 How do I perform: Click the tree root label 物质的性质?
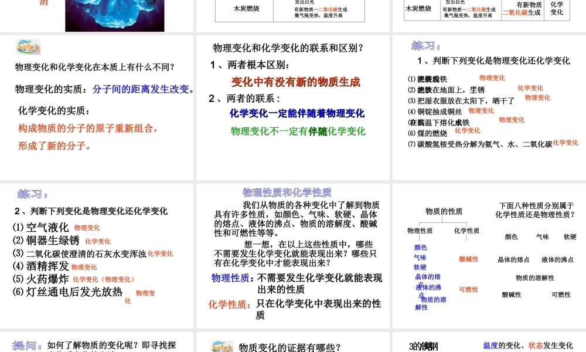coord(444,212)
